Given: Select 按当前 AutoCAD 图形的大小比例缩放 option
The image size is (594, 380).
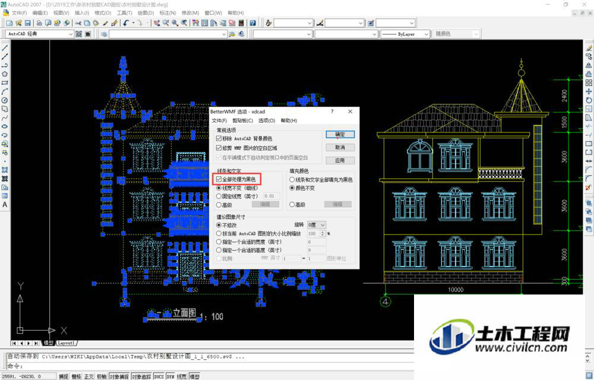Looking at the screenshot, I should (x=219, y=233).
